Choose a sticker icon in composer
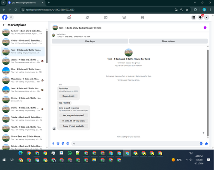The width and height of the screenshot is (214, 170). coord(63,144)
